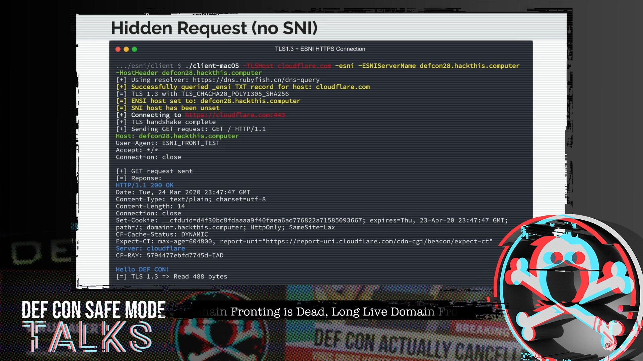This screenshot has width=643, height=361.
Task: Click the -ESNIServerName flag in command
Action: point(387,66)
